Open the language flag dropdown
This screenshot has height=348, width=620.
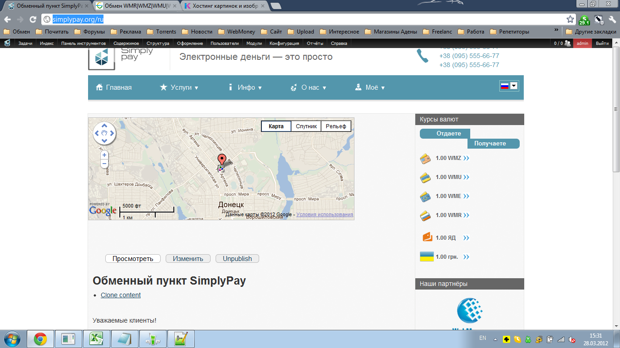coord(509,86)
